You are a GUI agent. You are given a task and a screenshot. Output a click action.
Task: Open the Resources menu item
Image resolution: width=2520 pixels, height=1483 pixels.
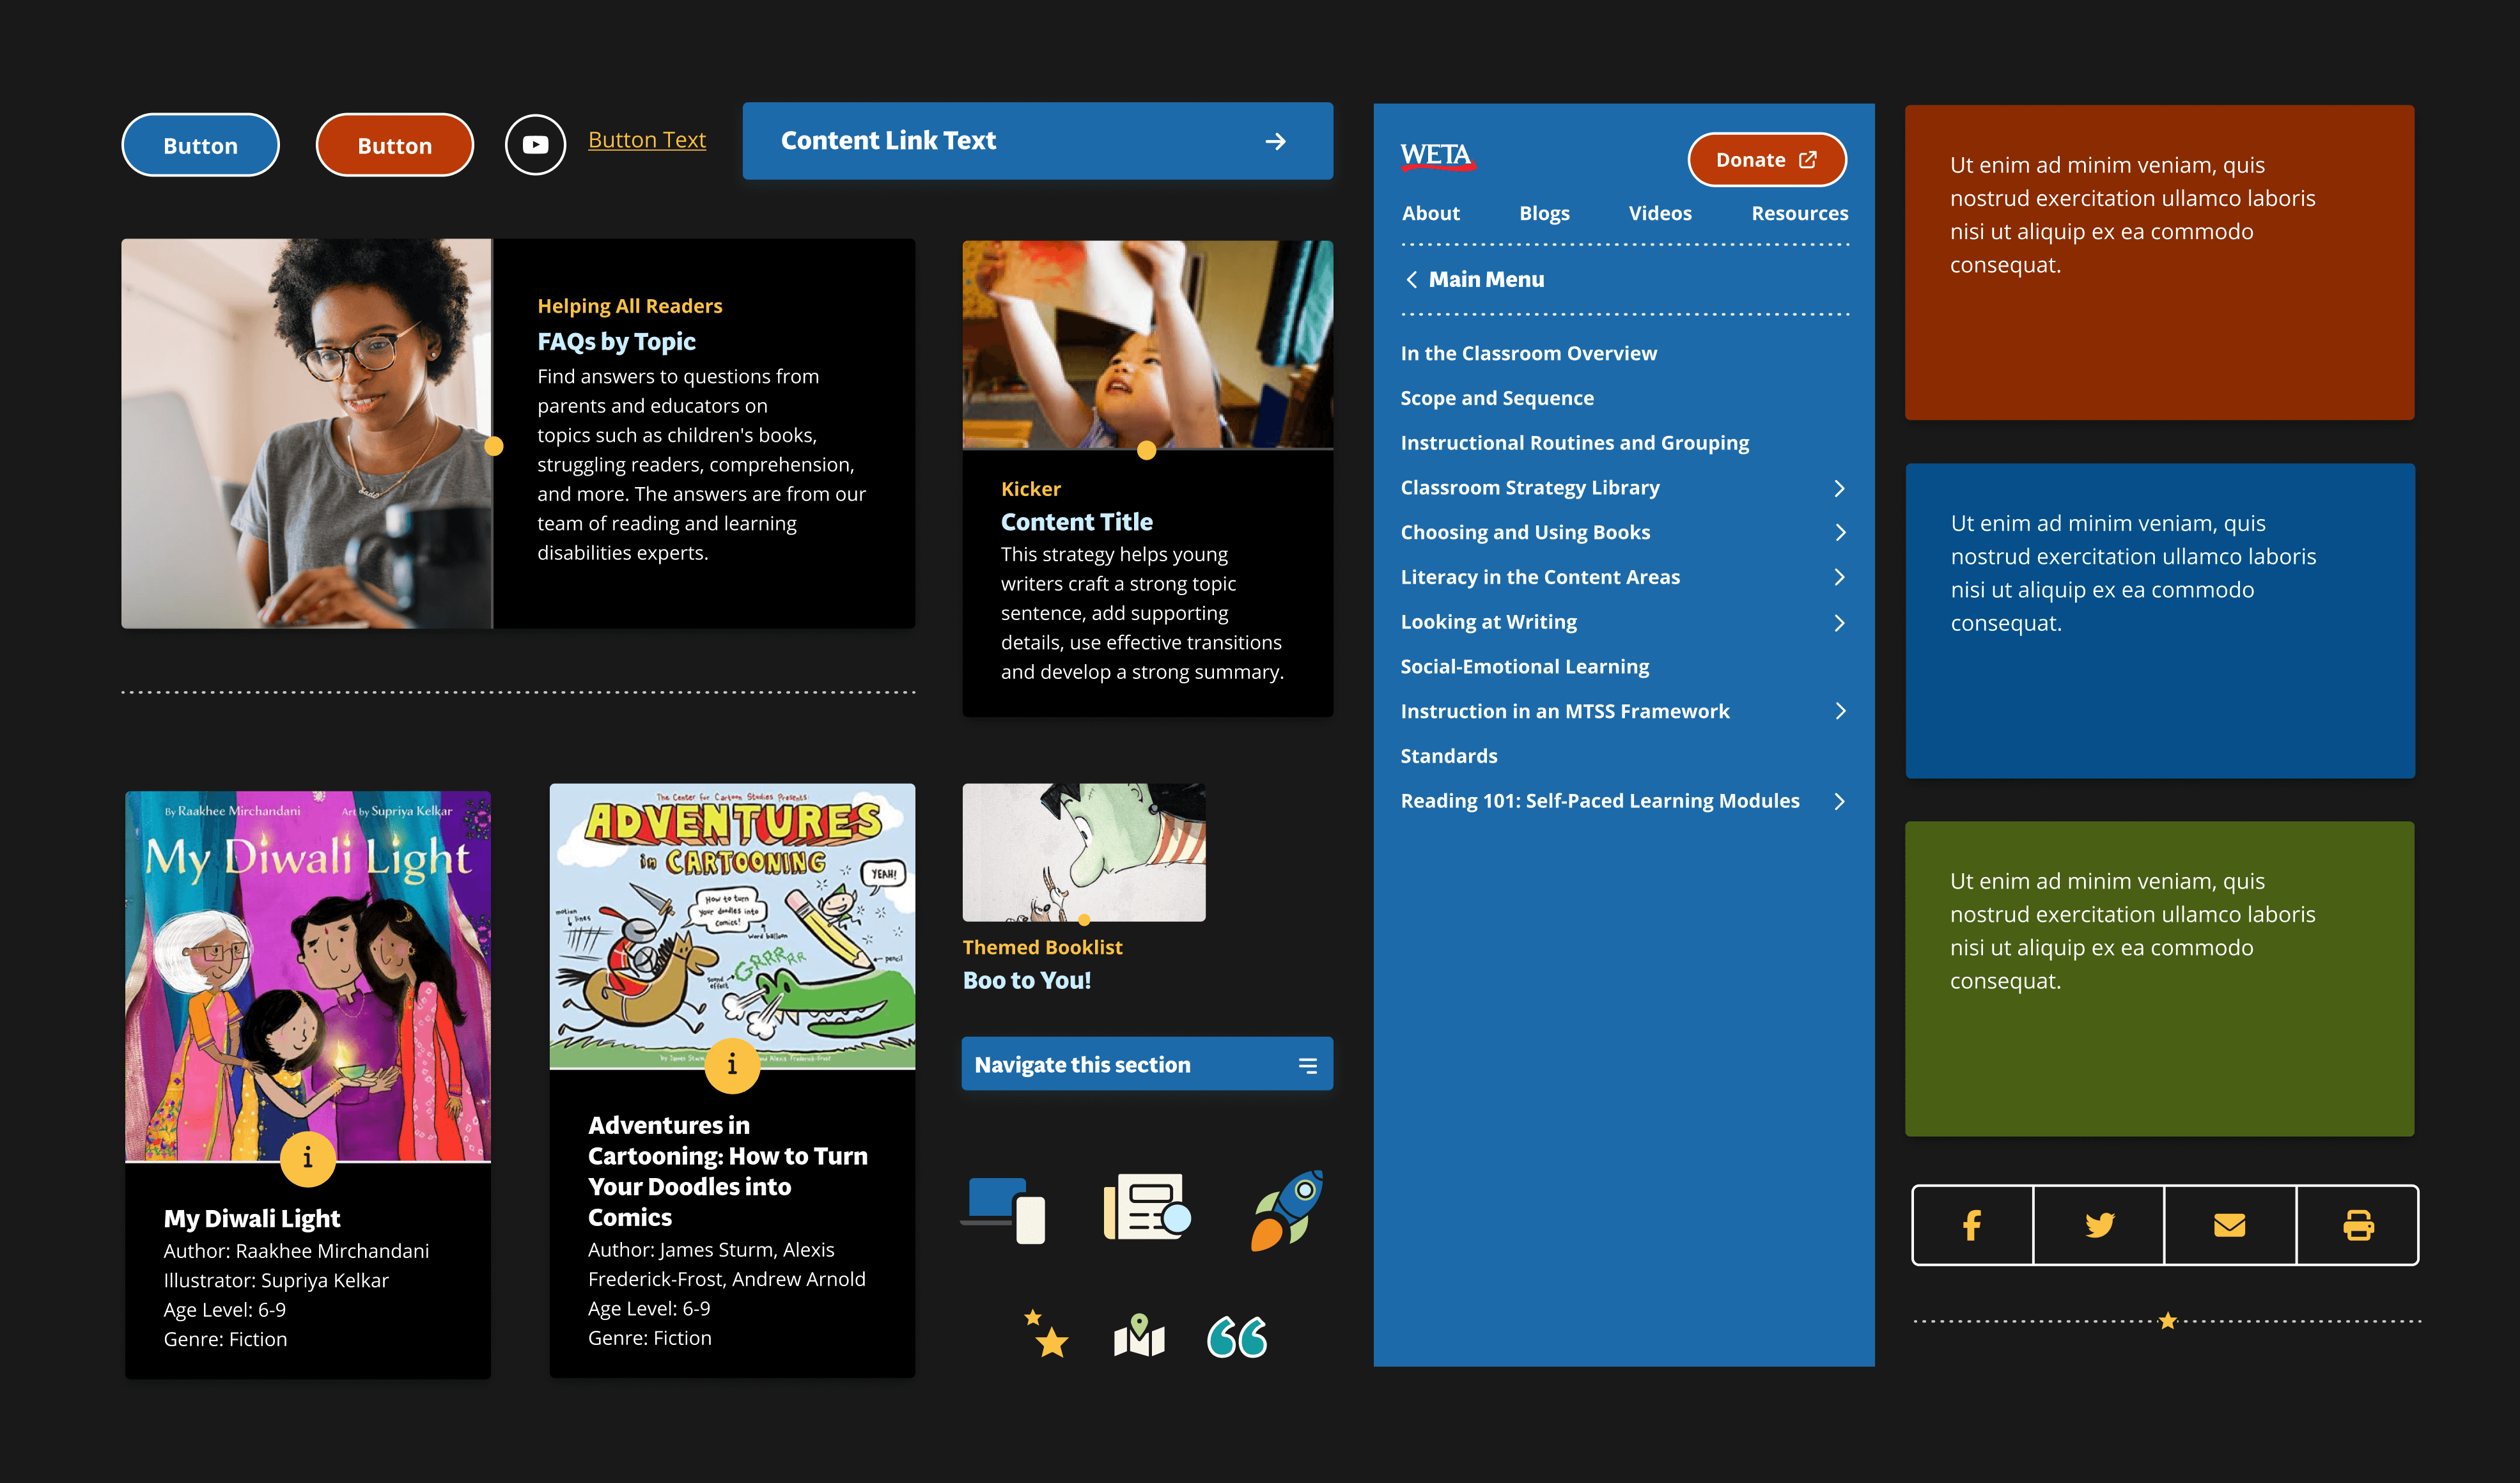coord(1799,213)
